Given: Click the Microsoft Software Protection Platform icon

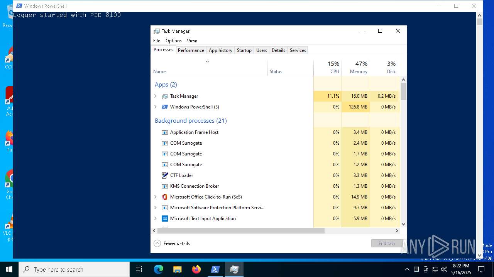Looking at the screenshot, I should pos(165,208).
